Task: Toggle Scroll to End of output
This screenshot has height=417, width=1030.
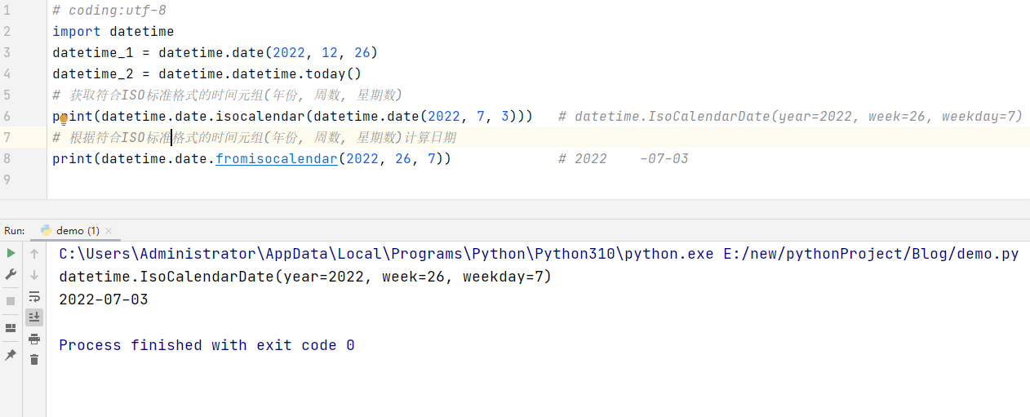Action: [x=34, y=317]
